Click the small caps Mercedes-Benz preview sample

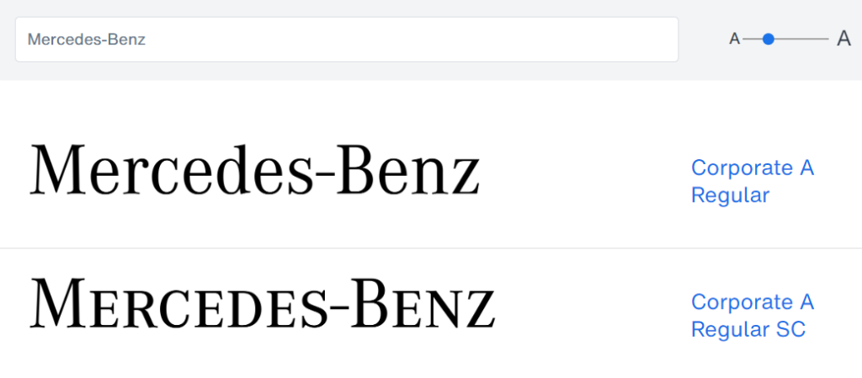(262, 305)
